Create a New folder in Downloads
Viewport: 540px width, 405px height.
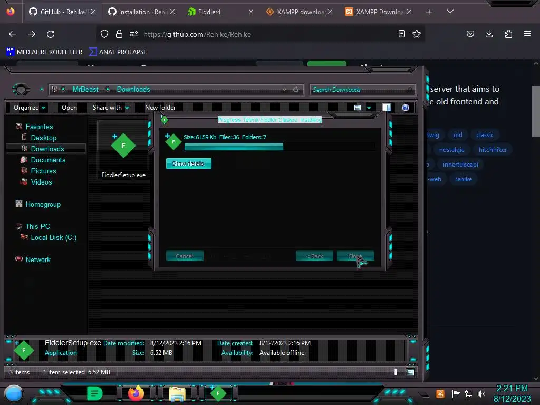(160, 108)
